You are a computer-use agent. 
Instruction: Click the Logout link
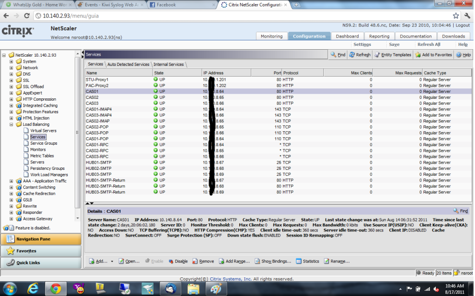[x=462, y=25]
